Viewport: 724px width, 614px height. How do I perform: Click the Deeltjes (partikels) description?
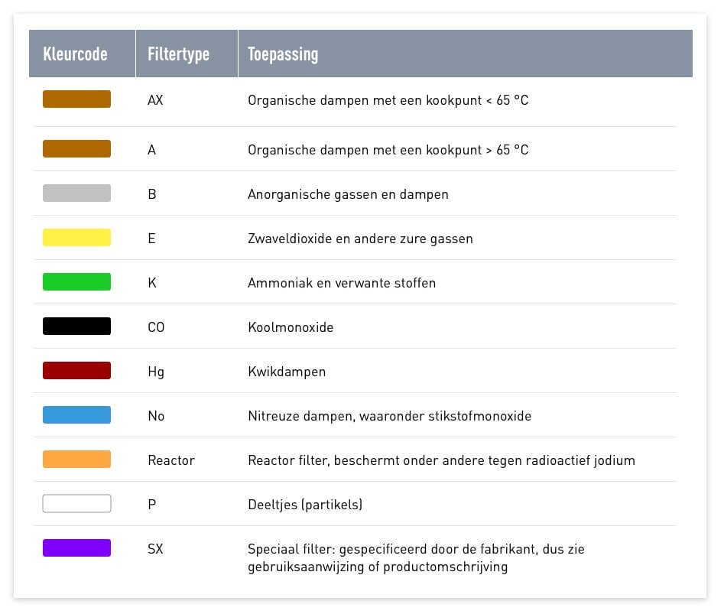[x=305, y=505]
